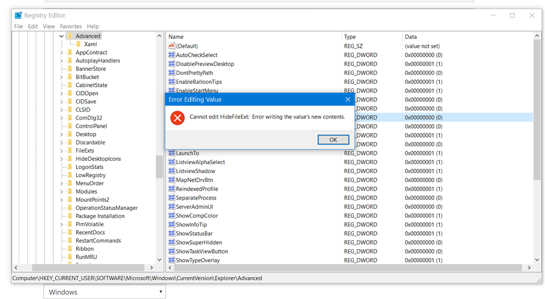The height and width of the screenshot is (299, 545).
Task: Click the AutoCheckSelect DWORD icon
Action: pos(171,55)
